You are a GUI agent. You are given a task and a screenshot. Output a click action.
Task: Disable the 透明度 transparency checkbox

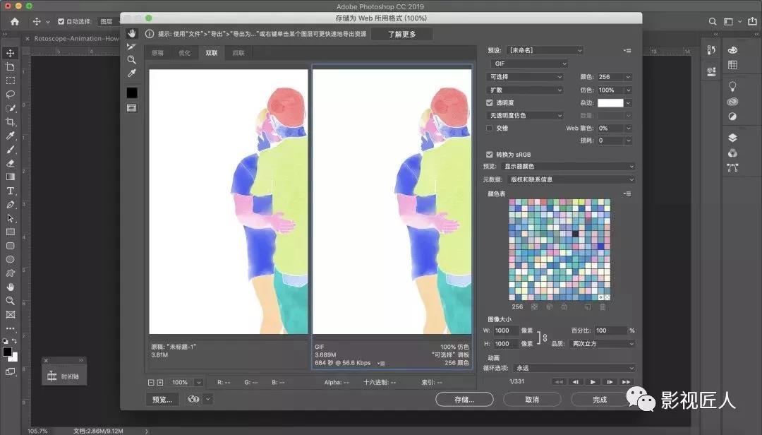coord(490,102)
